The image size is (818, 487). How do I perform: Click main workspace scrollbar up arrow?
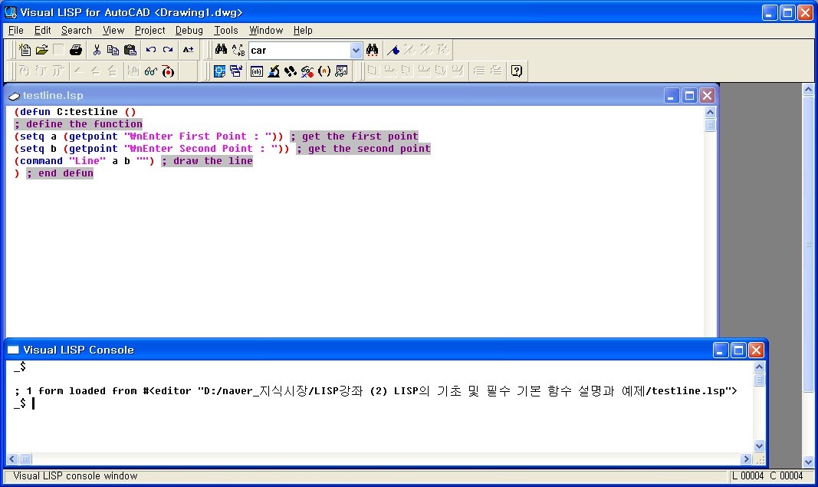click(x=808, y=89)
